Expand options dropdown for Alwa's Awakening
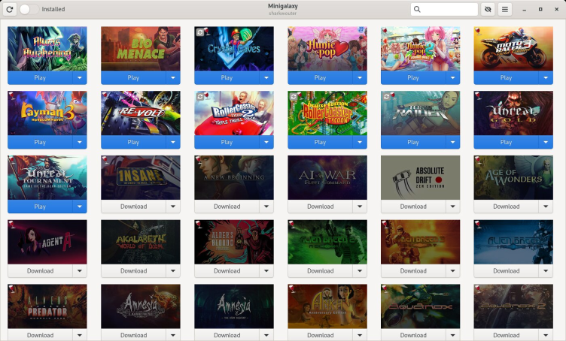This screenshot has width=566, height=341. (80, 78)
